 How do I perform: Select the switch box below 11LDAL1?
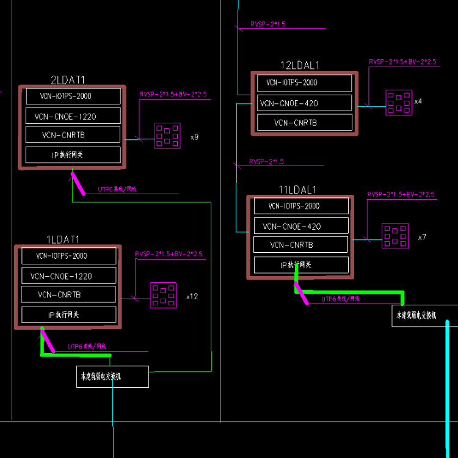(x=425, y=316)
